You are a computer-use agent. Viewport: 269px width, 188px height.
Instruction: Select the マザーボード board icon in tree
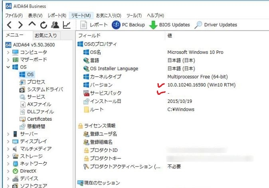[15, 60]
